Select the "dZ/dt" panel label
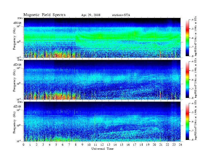The width and height of the screenshot is (215, 166). click(x=17, y=106)
